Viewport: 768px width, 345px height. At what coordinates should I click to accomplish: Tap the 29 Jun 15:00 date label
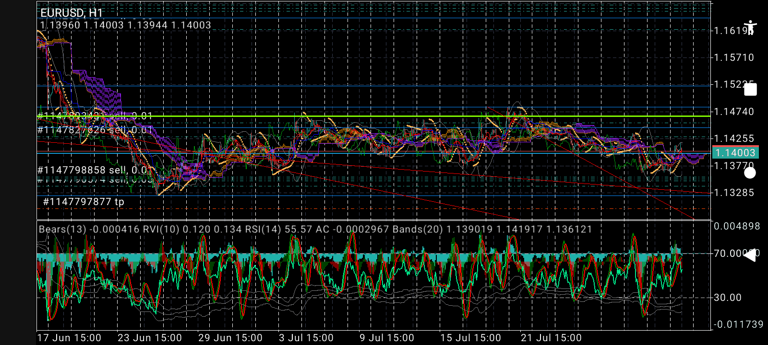[230, 338]
